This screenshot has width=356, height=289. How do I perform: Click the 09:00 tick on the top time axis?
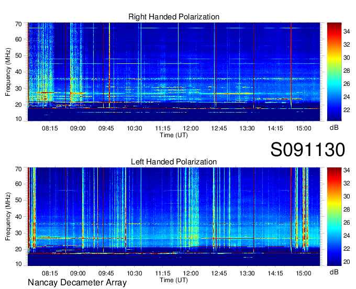(x=78, y=128)
